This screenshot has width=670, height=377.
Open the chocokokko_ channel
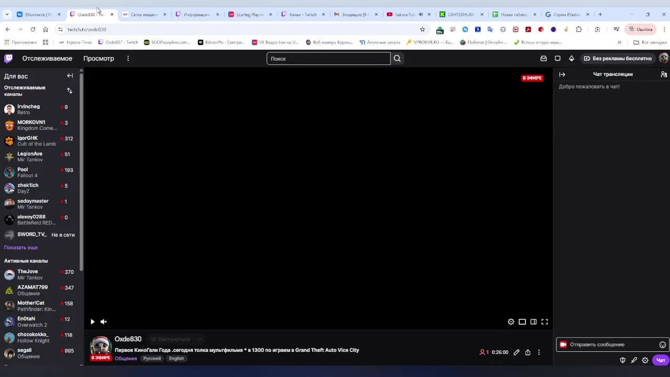[x=39, y=337]
